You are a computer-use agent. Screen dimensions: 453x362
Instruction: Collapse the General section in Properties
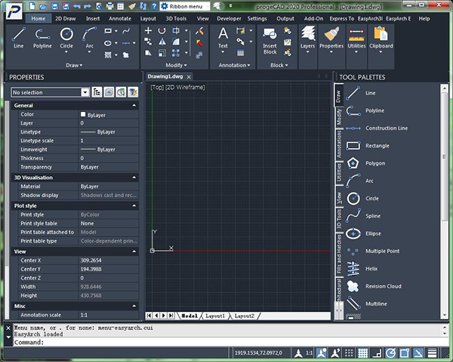point(134,105)
